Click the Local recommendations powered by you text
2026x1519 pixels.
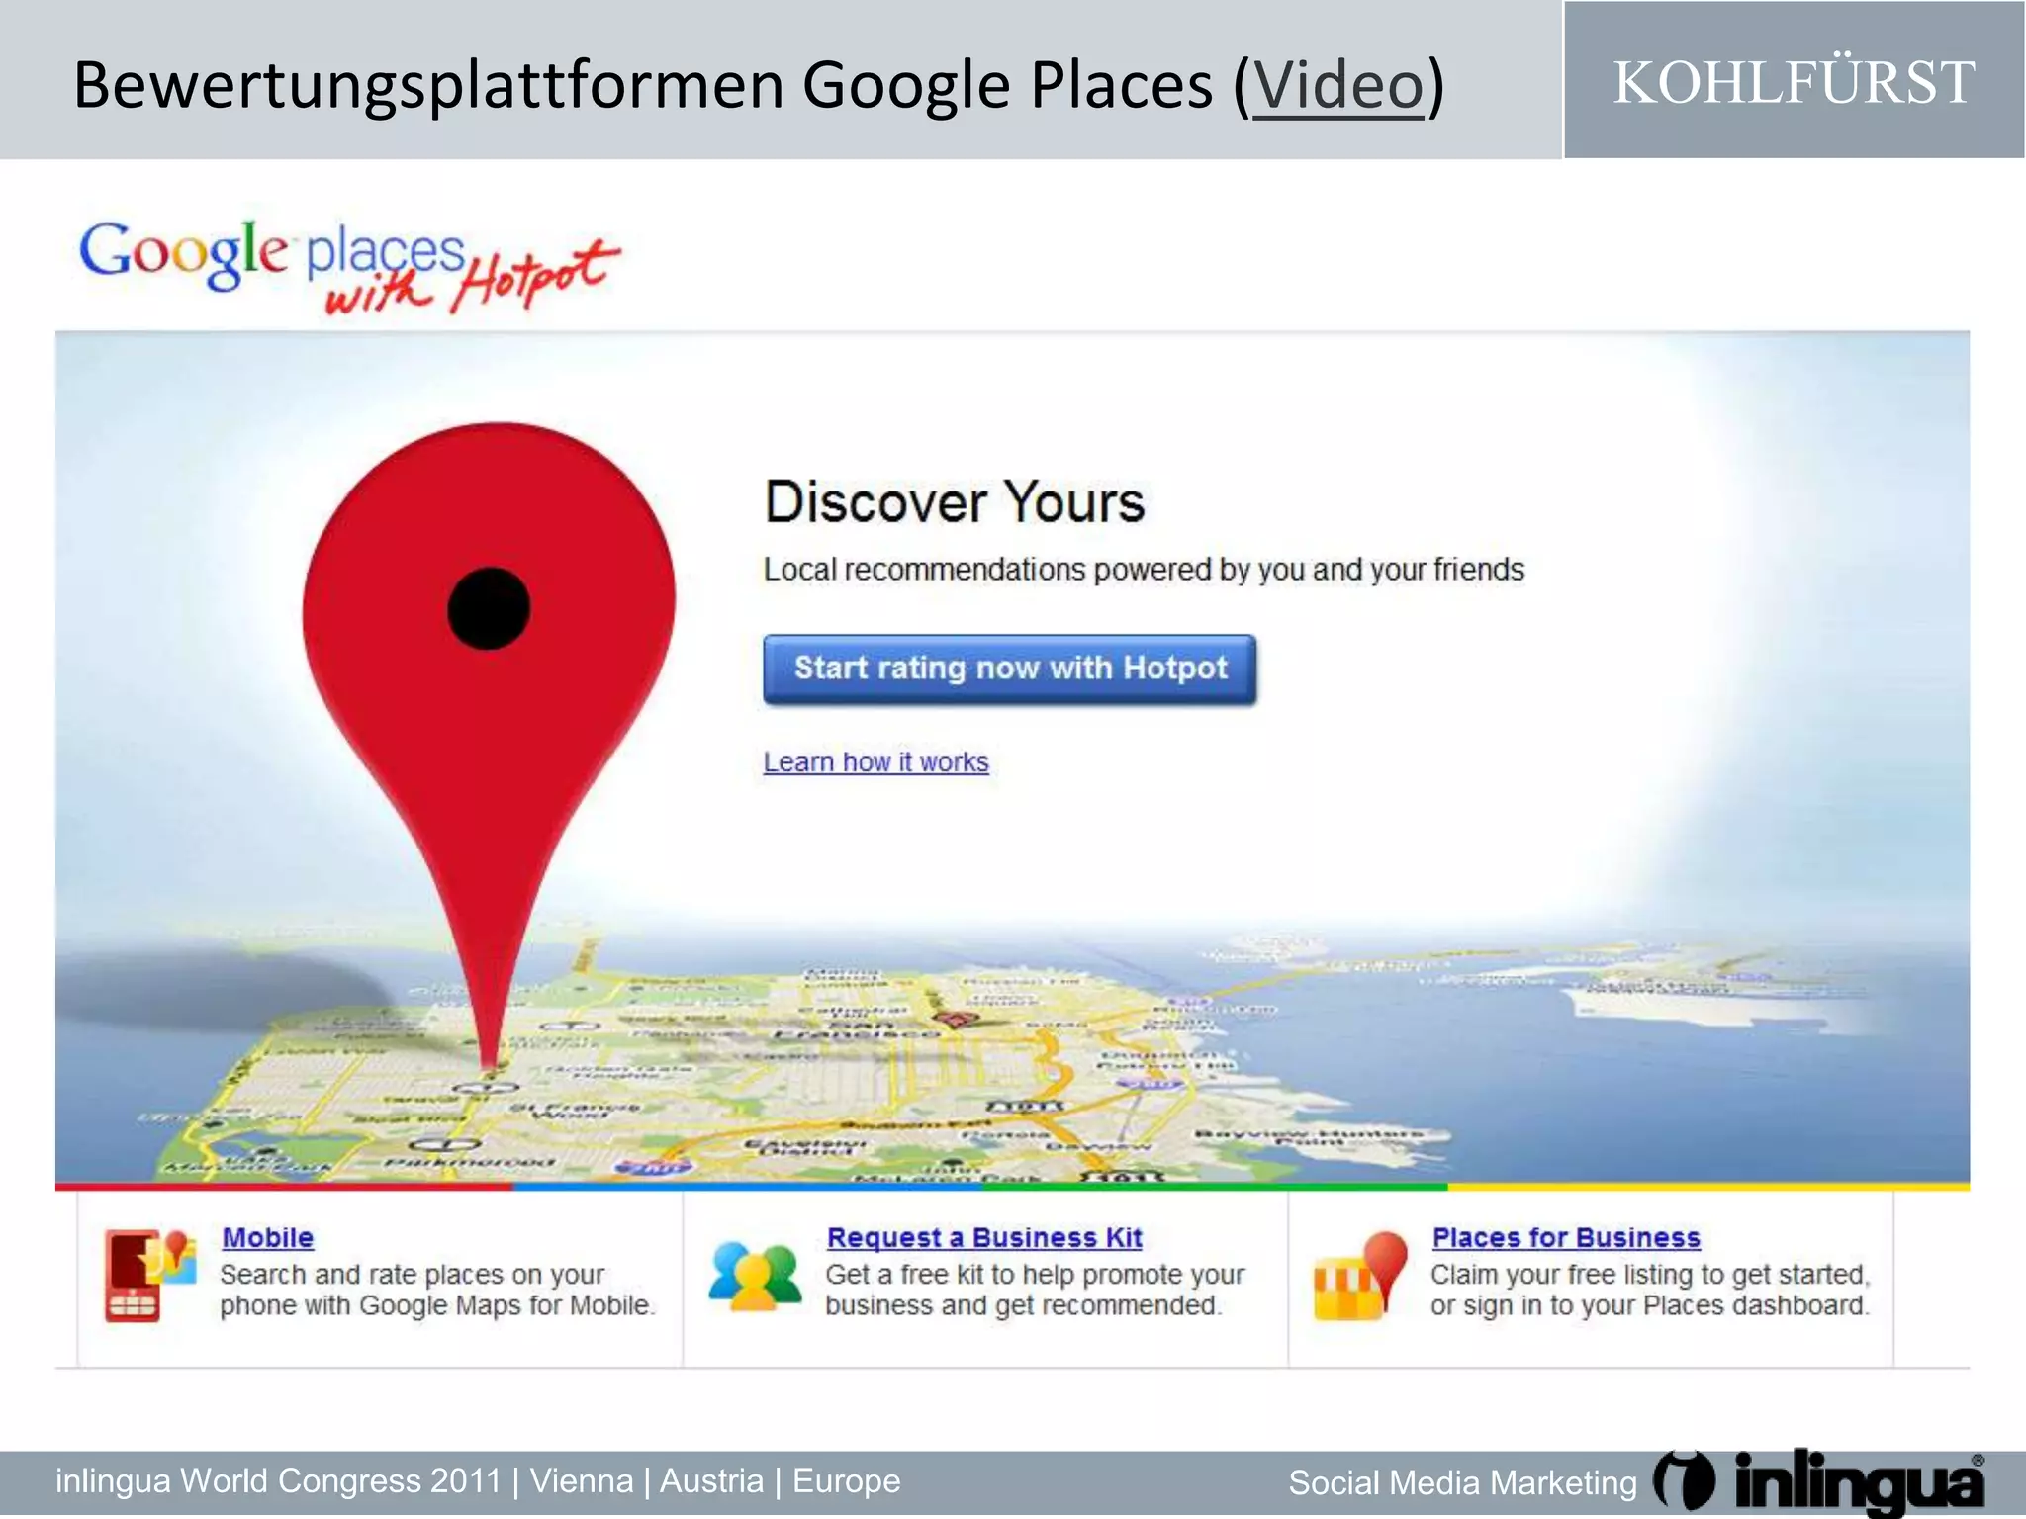[x=1144, y=570]
